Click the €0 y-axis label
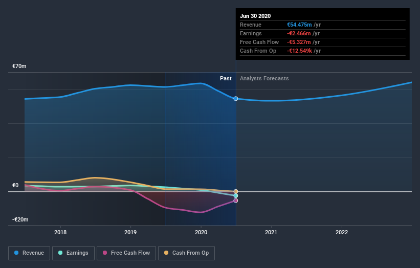The image size is (420, 268). [15, 185]
